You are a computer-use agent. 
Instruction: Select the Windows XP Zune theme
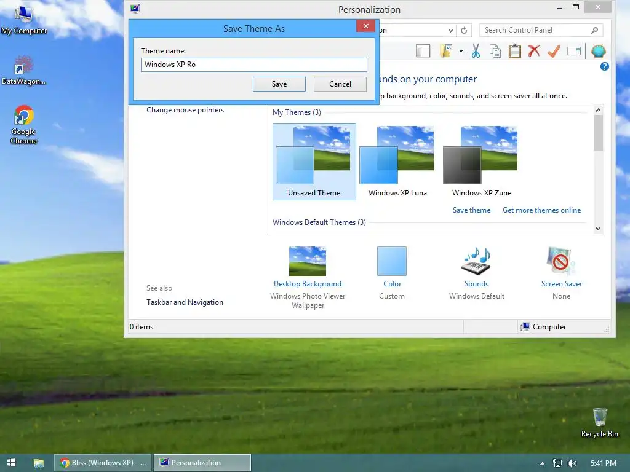[481, 162]
